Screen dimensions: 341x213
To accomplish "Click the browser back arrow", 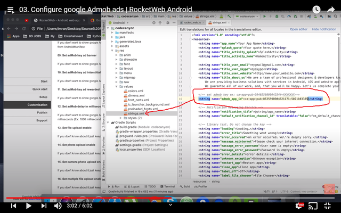I will (x=9, y=29).
